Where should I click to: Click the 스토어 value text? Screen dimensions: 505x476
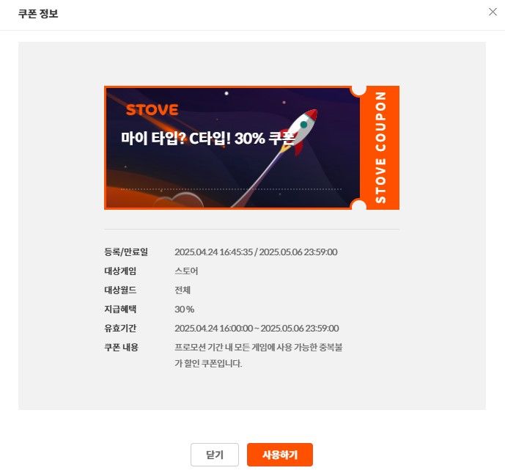186,271
